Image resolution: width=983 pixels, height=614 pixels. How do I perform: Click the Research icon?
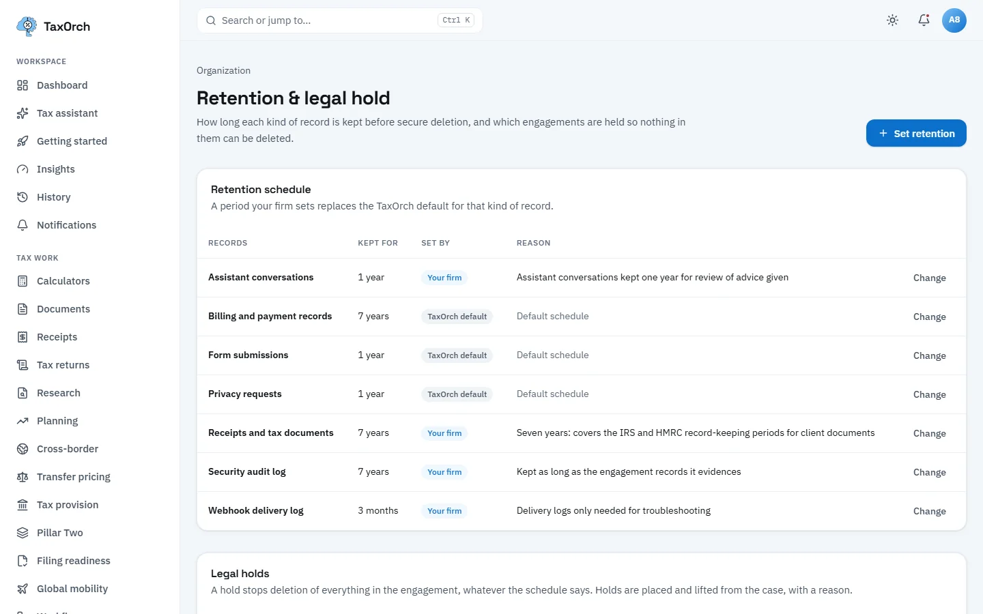click(x=23, y=393)
